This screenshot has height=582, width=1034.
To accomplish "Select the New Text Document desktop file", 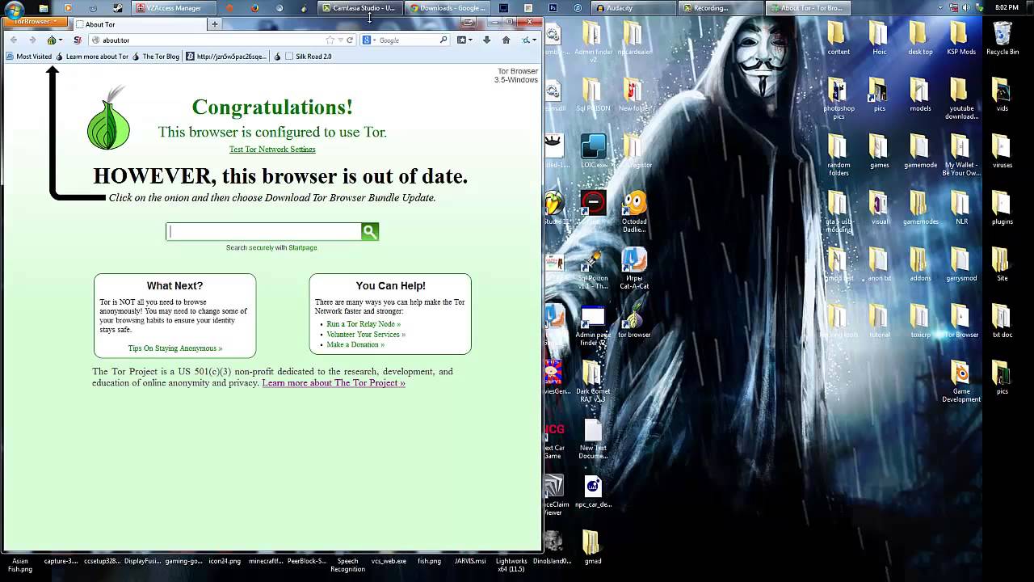I will [x=593, y=438].
